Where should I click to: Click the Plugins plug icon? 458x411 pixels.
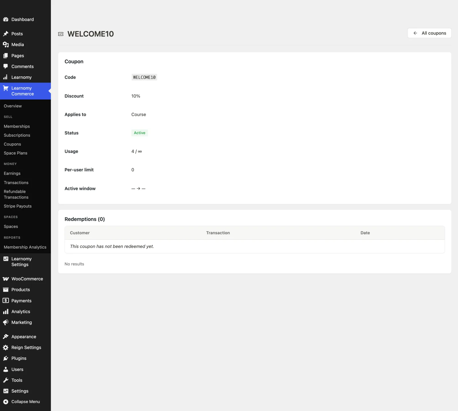pyautogui.click(x=6, y=358)
